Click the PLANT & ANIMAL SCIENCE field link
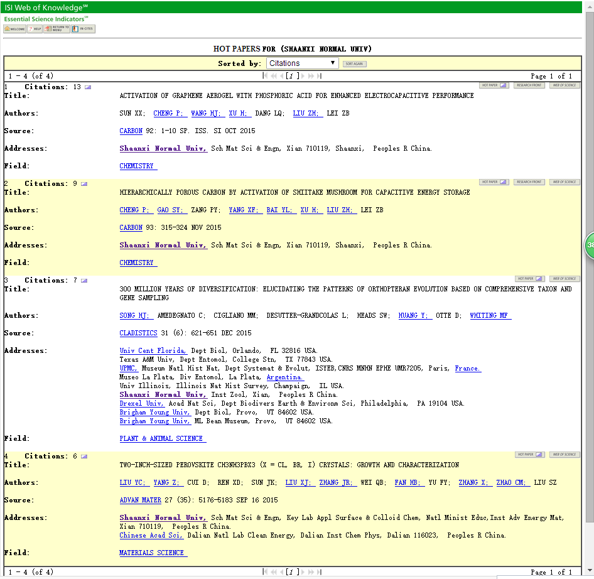Image resolution: width=594 pixels, height=579 pixels. click(163, 439)
